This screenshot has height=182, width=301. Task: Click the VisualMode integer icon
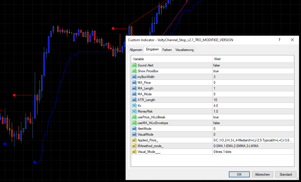[134, 134]
